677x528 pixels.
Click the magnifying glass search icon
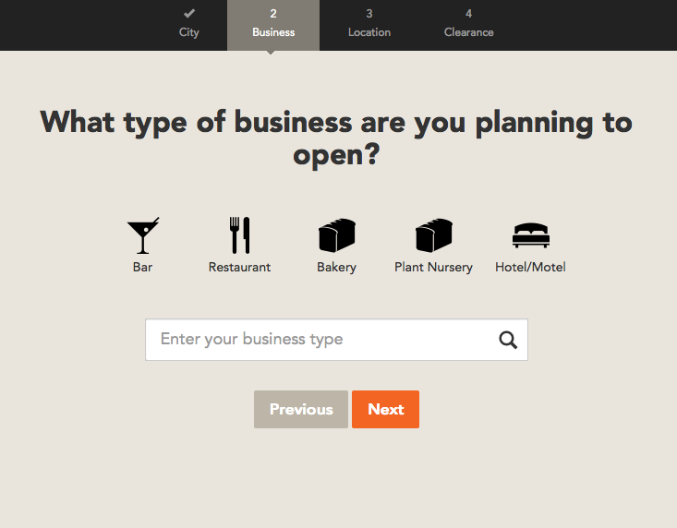[x=508, y=340]
